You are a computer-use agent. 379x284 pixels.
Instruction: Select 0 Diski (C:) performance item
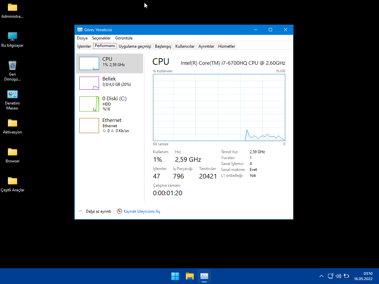[109, 104]
